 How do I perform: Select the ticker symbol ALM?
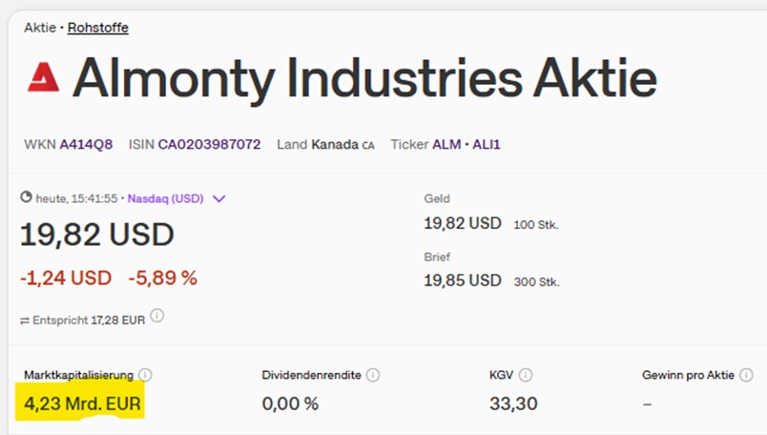pyautogui.click(x=446, y=145)
